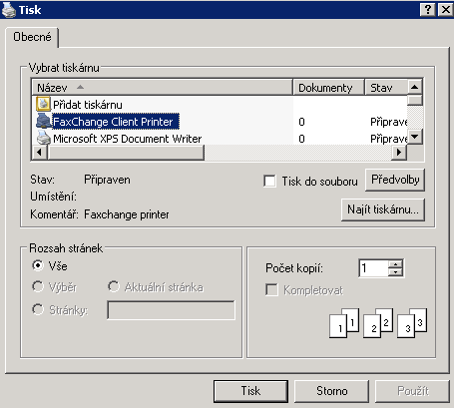Click the Počet kopií number field
454x408 pixels.
(x=374, y=268)
